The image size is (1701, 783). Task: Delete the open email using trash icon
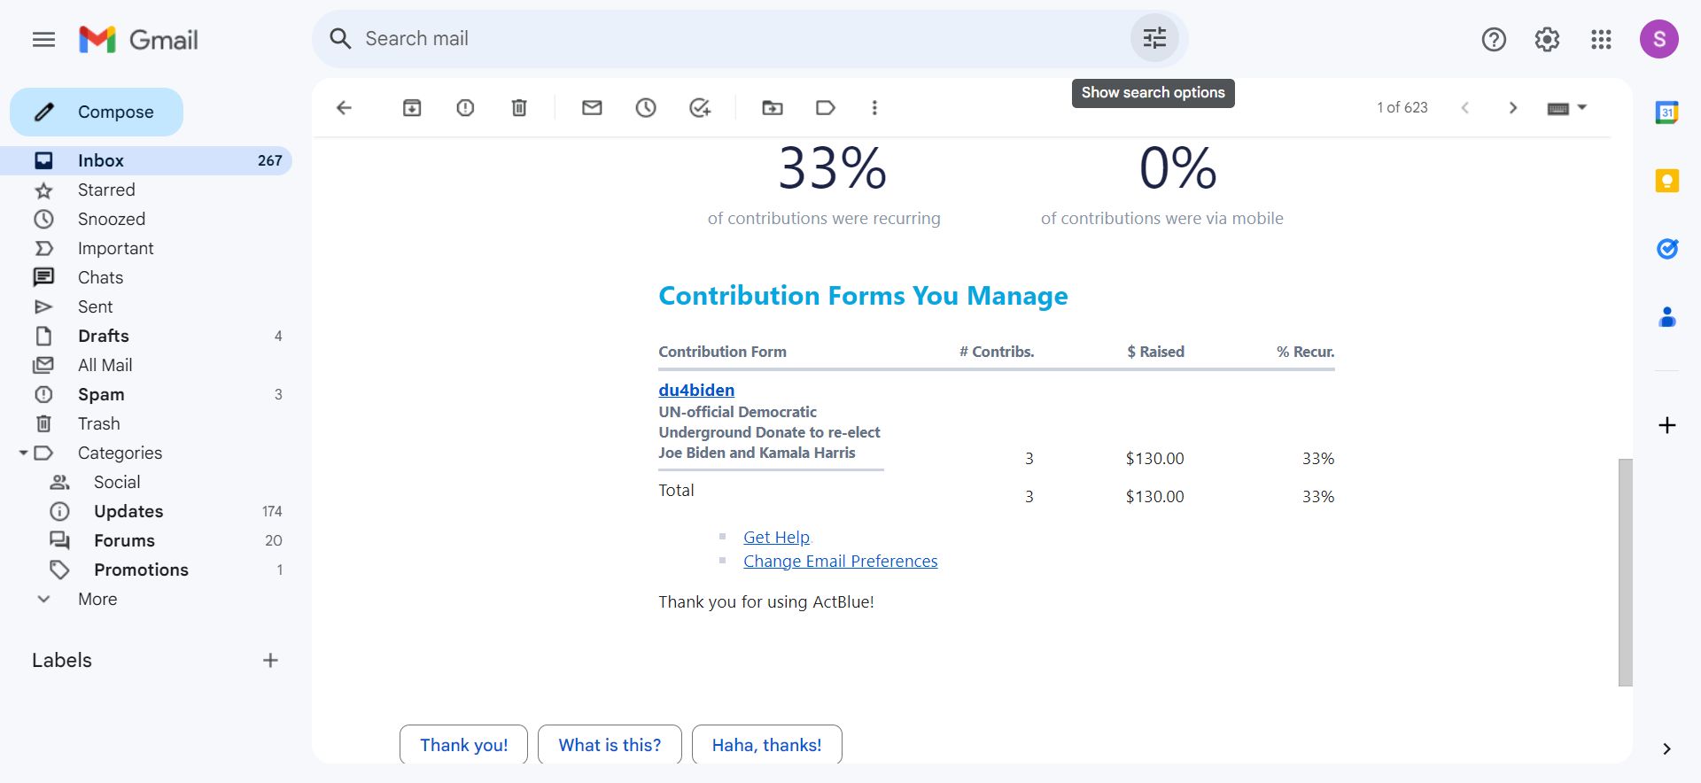(x=519, y=108)
